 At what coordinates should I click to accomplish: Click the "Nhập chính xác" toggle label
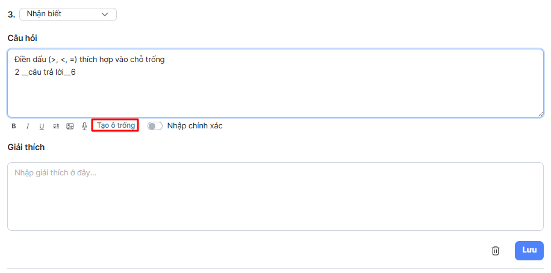click(195, 126)
